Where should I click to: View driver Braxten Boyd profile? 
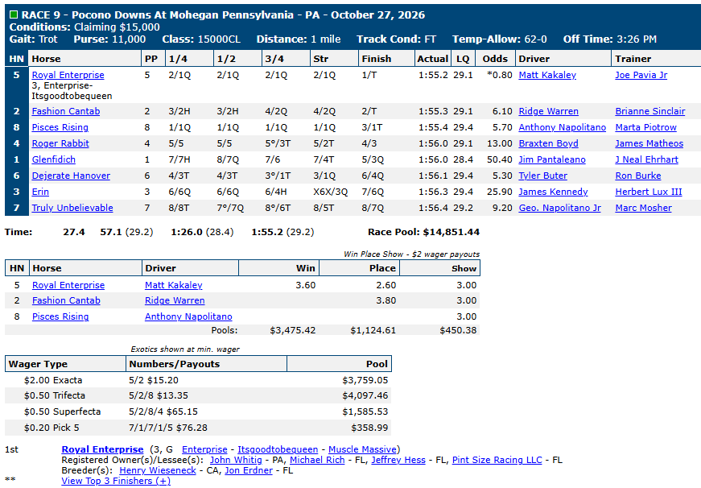(548, 143)
